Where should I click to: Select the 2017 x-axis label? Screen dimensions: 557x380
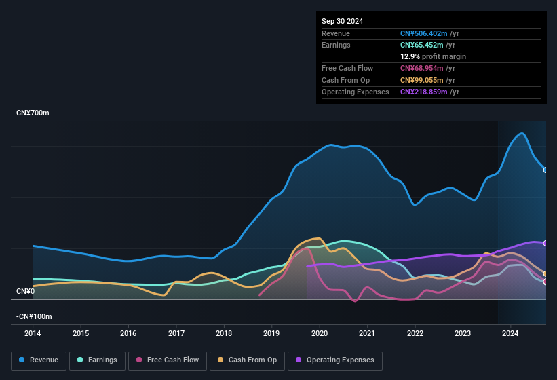(x=176, y=333)
